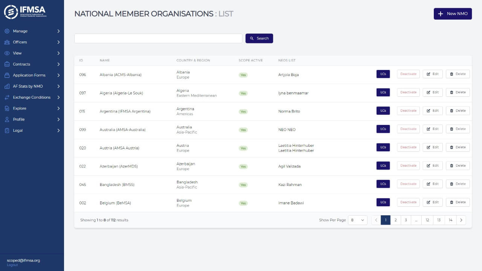
Task: Click the NAME column header
Action: coord(105,61)
